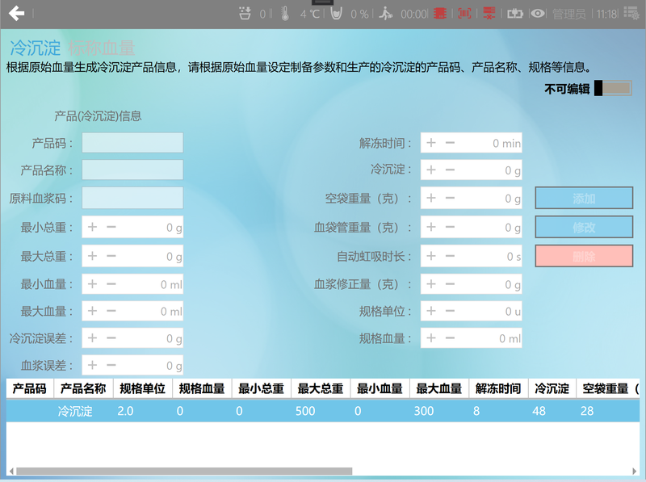The height and width of the screenshot is (482, 646).
Task: Decrease 最大总重 with the minus button
Action: [x=111, y=256]
